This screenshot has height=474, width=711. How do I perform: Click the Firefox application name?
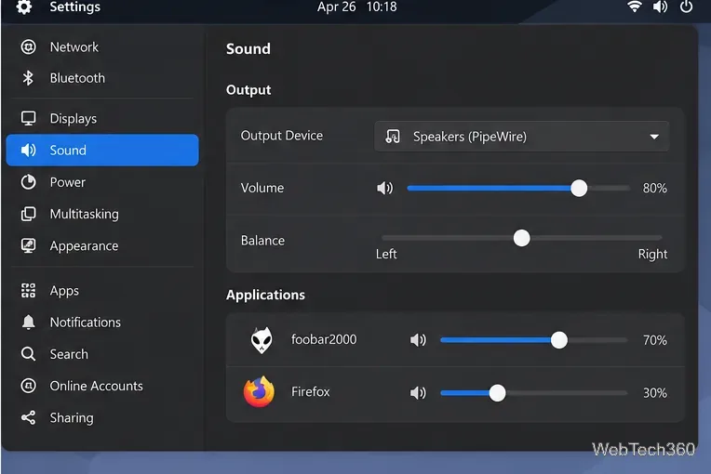[x=310, y=391]
